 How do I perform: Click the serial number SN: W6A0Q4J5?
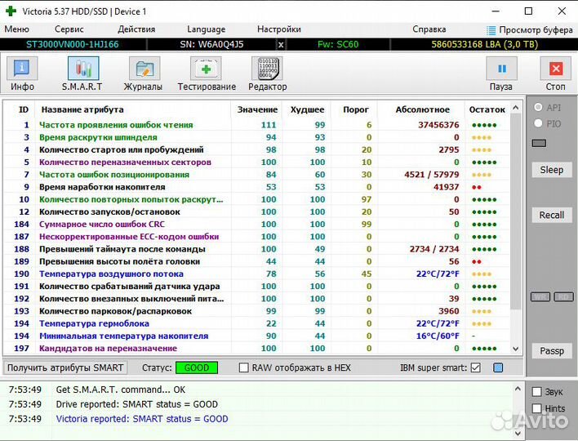coord(211,45)
